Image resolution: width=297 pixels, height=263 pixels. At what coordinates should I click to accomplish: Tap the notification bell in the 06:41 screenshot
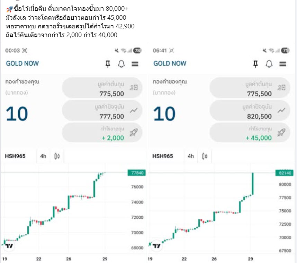(269, 64)
